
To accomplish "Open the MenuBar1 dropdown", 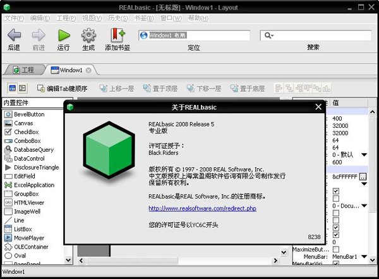I will point(364,257).
